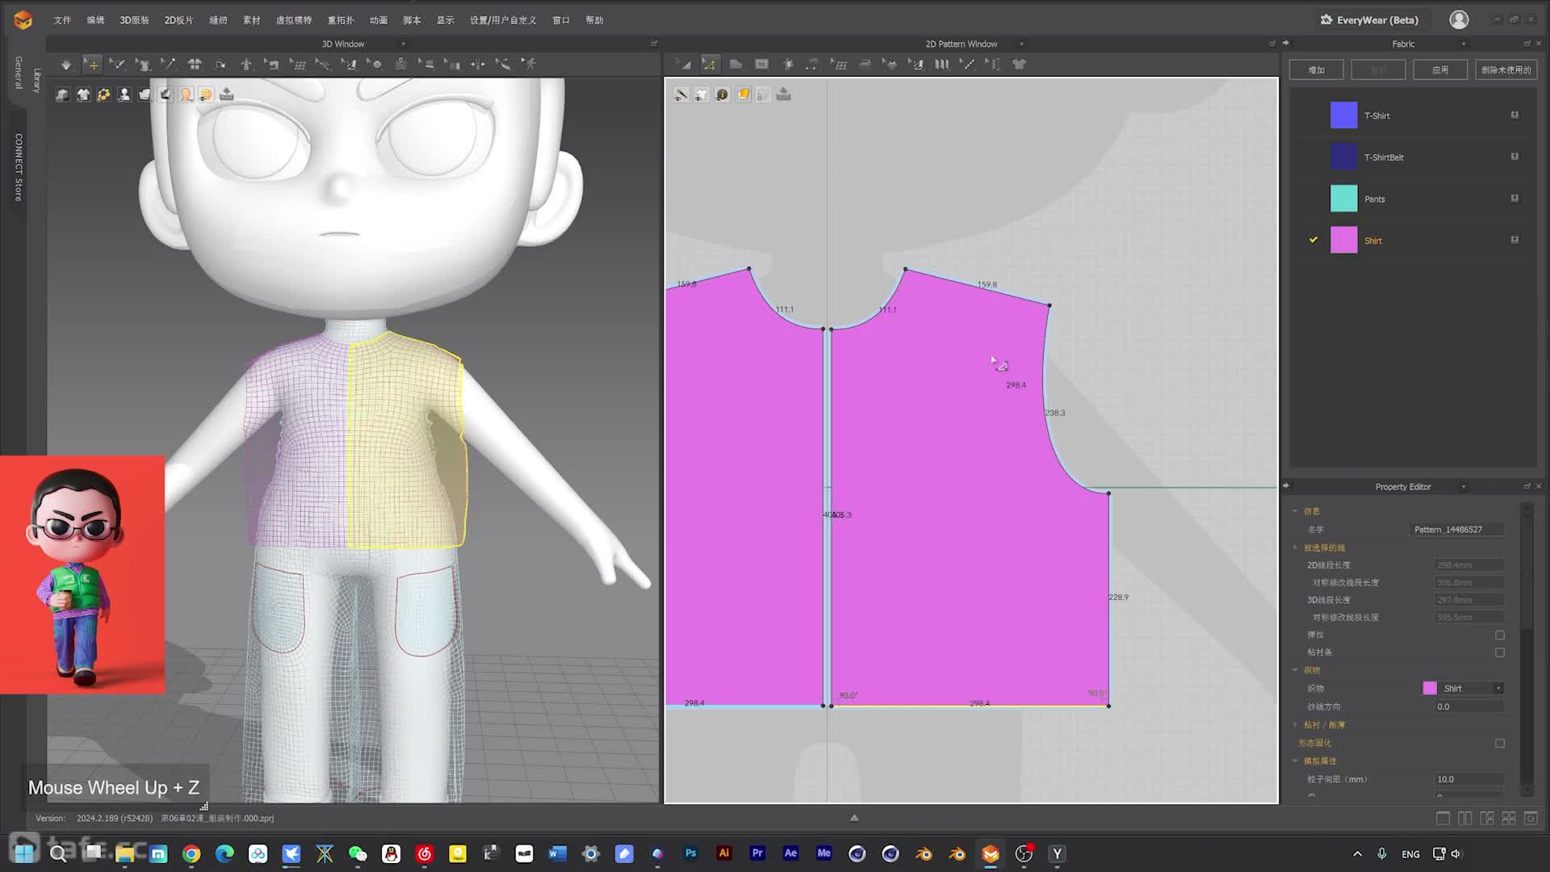Open WeChat from the taskbar
Screen dimensions: 1550x872
pyautogui.click(x=358, y=854)
